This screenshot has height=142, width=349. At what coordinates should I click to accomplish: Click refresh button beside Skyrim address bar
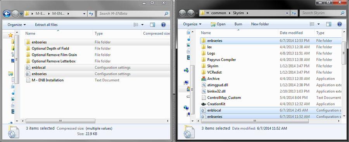pos(294,13)
